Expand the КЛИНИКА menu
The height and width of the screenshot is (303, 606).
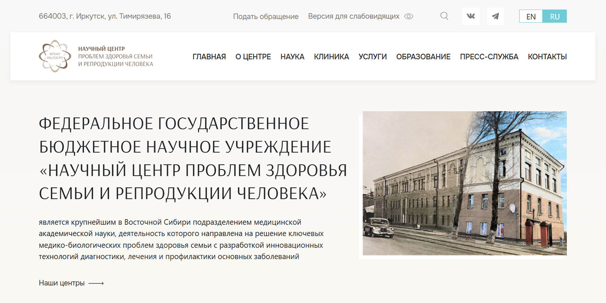331,57
